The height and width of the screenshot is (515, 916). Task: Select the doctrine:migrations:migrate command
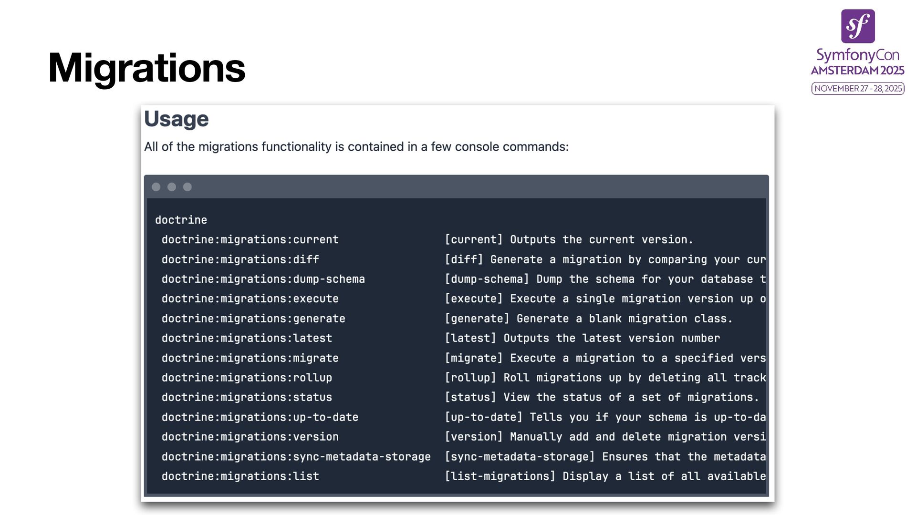tap(250, 358)
